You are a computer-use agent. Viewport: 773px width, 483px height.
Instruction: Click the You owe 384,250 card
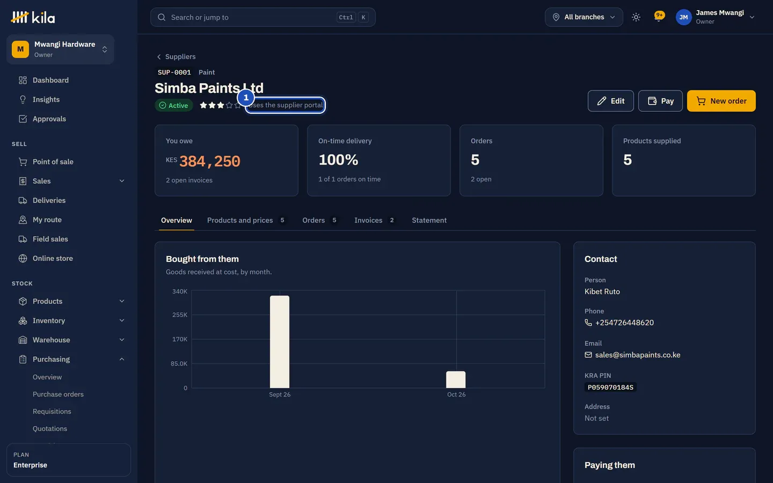(227, 160)
